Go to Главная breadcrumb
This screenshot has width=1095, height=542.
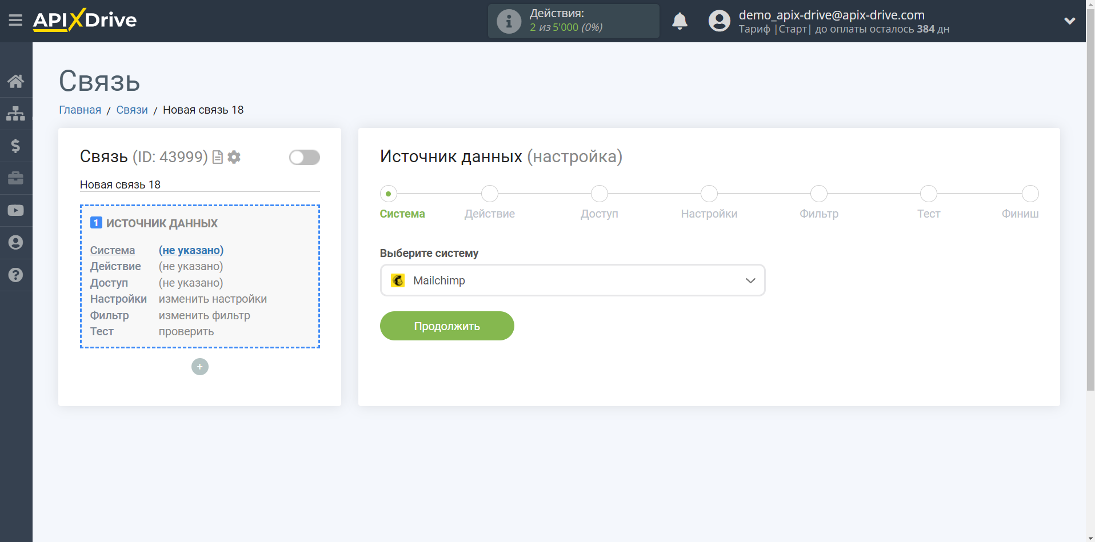[80, 110]
